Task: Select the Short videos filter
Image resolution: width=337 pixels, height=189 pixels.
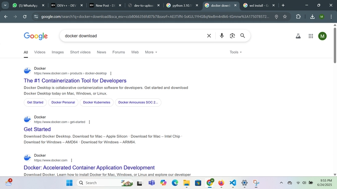Action: tap(80, 52)
